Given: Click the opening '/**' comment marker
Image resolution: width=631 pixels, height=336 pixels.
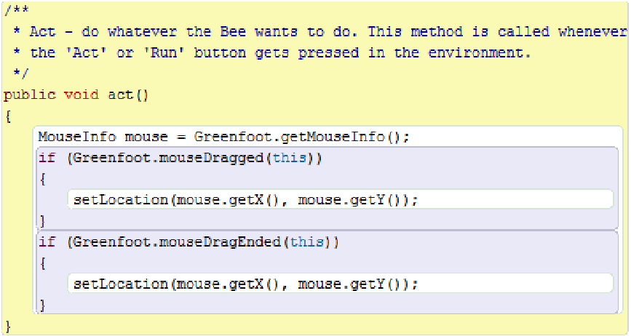Looking at the screenshot, I should click(x=16, y=11).
